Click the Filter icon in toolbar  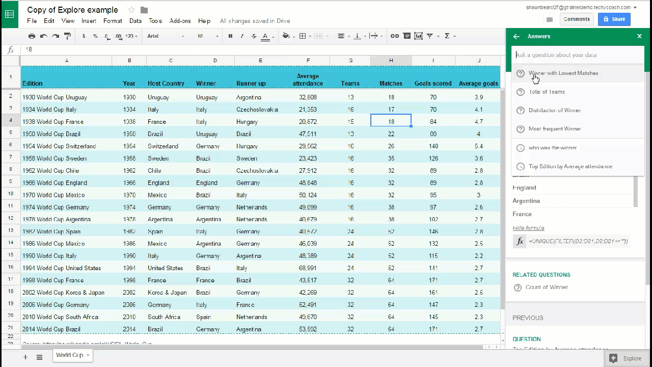point(430,36)
